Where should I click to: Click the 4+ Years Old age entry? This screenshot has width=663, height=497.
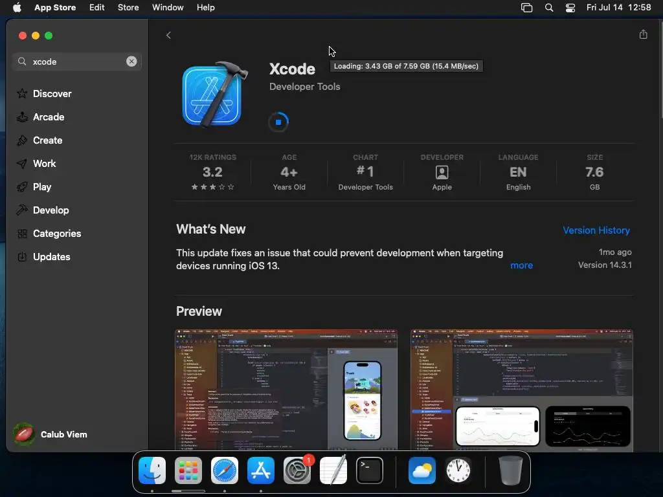coord(289,172)
